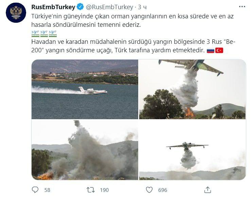Open the share upload icon
The width and height of the screenshot is (252, 199).
pyautogui.click(x=208, y=190)
